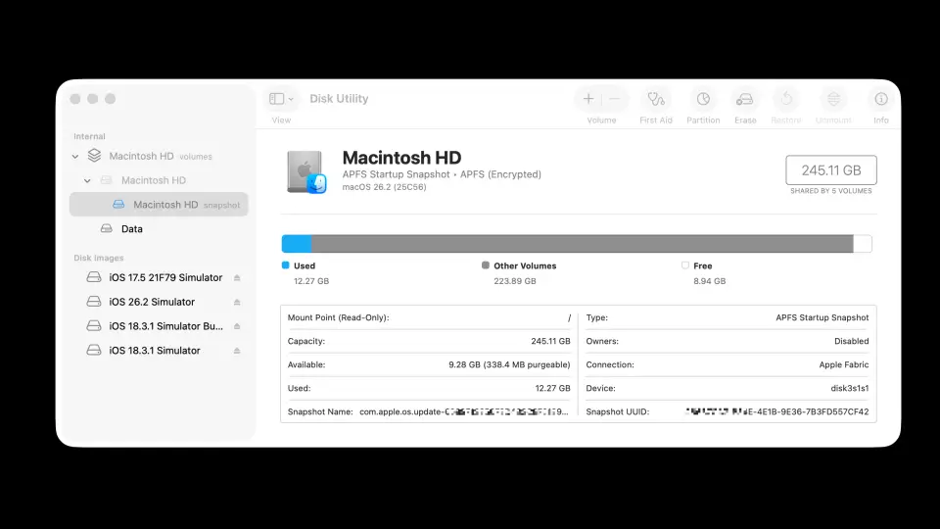Click the Owners Disabled value
940x529 pixels.
tap(851, 341)
